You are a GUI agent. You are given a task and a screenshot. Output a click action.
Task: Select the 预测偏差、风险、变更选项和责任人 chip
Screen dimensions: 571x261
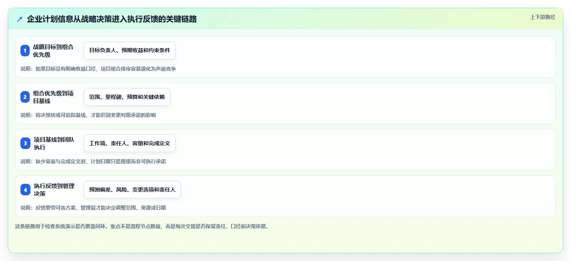click(x=132, y=190)
